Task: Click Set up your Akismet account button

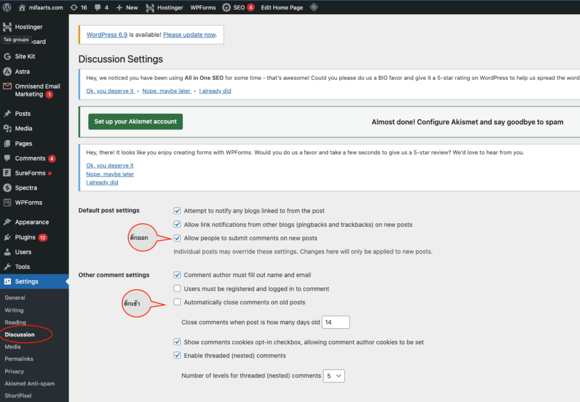Action: (135, 121)
